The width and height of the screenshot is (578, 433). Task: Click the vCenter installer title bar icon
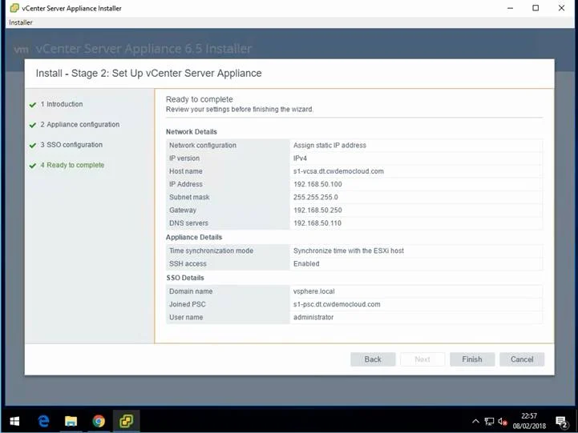pos(14,8)
